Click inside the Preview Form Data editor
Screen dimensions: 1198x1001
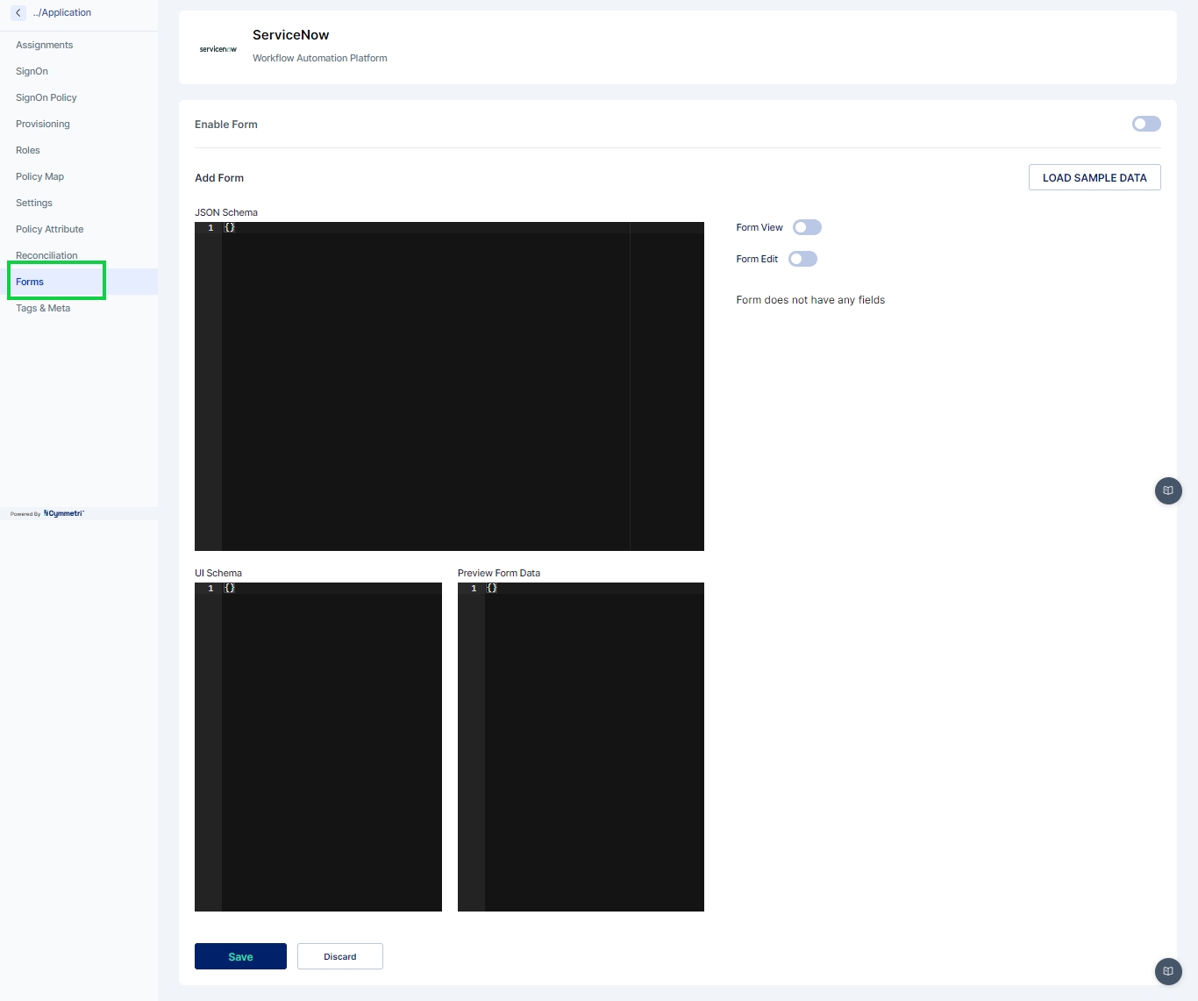click(x=581, y=747)
